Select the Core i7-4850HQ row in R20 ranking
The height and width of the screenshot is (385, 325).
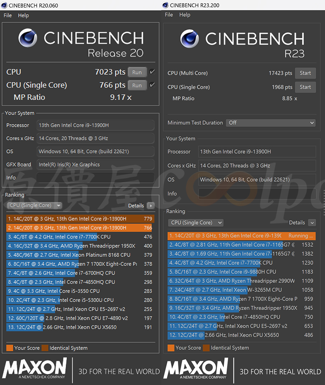point(80,282)
